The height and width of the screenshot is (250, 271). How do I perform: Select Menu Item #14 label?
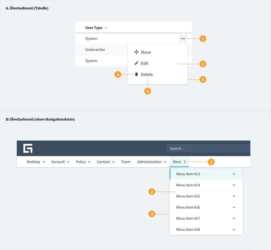click(188, 185)
